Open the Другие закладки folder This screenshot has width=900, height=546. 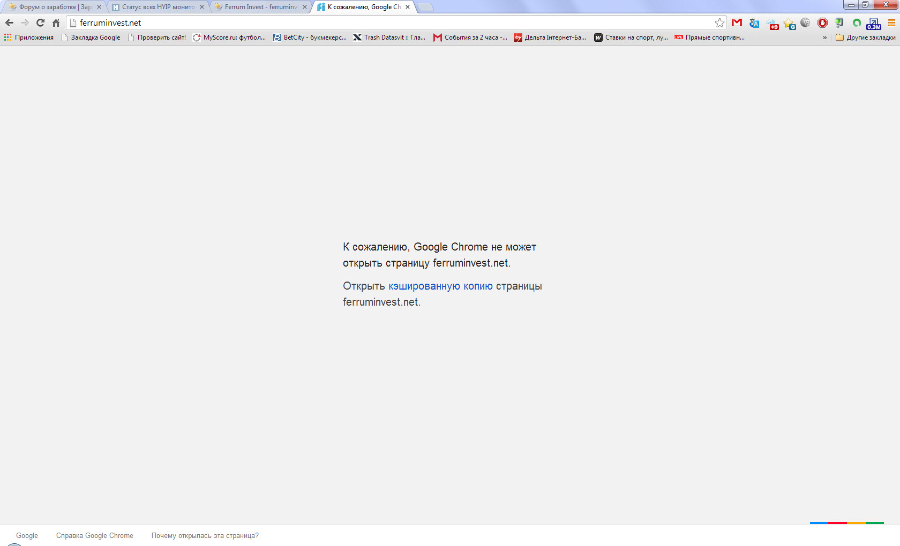pos(865,37)
